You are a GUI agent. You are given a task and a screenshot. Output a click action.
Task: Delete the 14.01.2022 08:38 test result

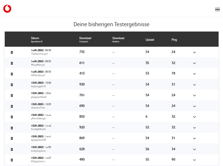point(12,52)
